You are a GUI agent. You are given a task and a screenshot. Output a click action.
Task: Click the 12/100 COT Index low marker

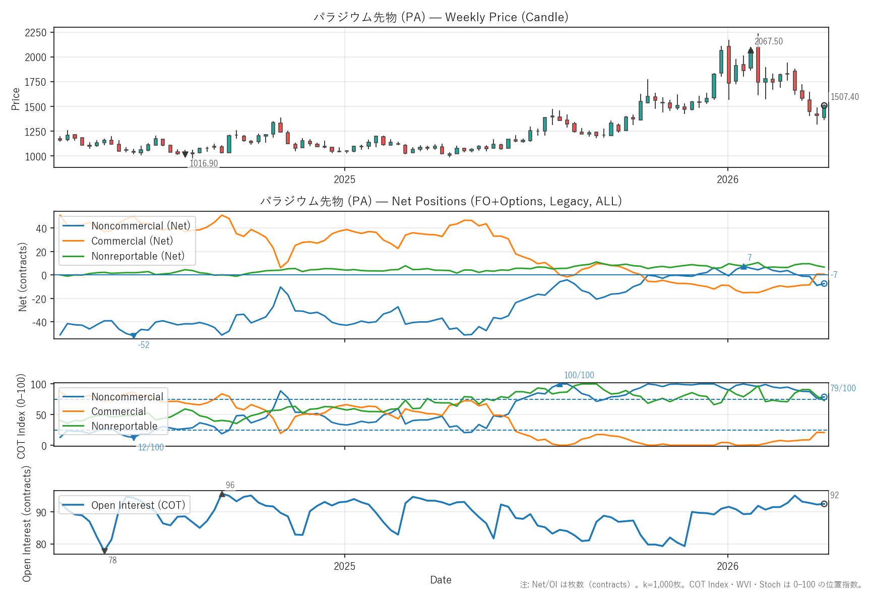click(134, 438)
